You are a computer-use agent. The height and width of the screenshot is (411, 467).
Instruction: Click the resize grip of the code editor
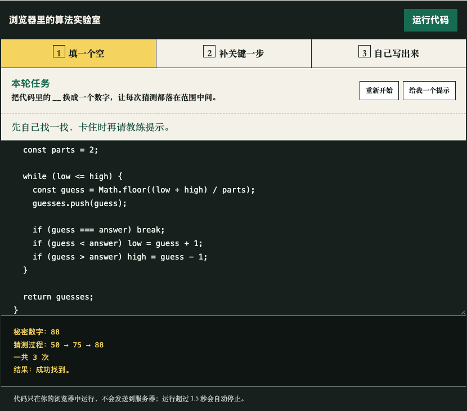[463, 312]
